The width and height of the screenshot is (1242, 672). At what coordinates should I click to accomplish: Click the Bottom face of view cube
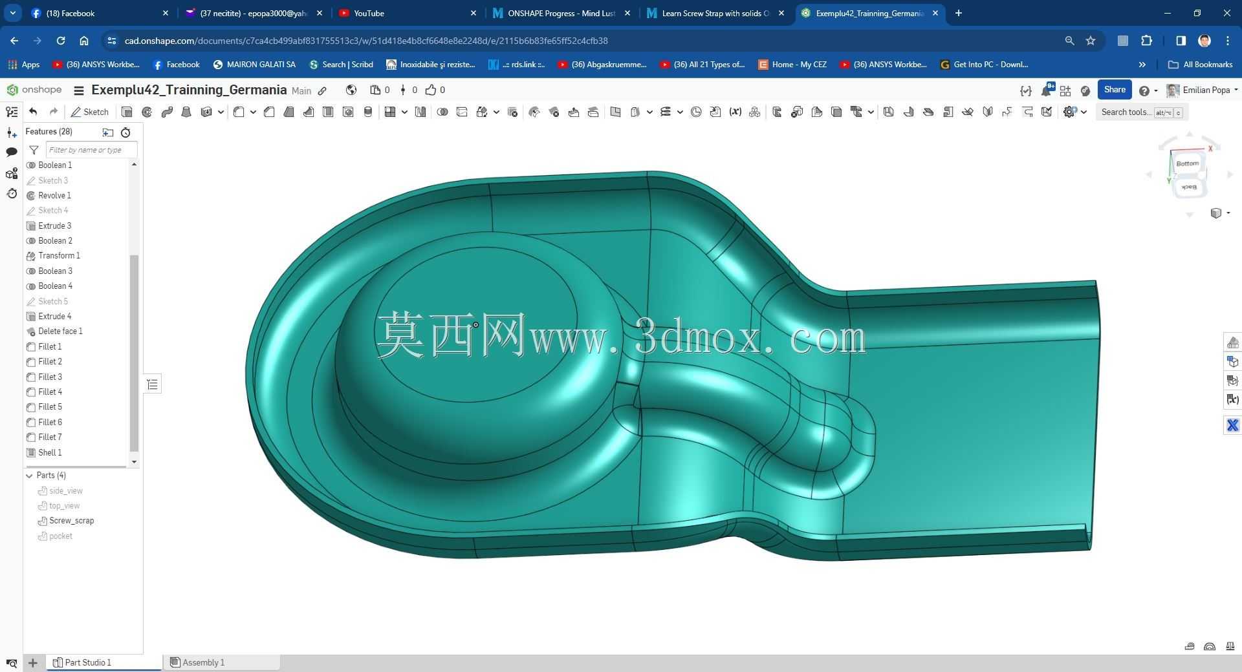click(1188, 163)
